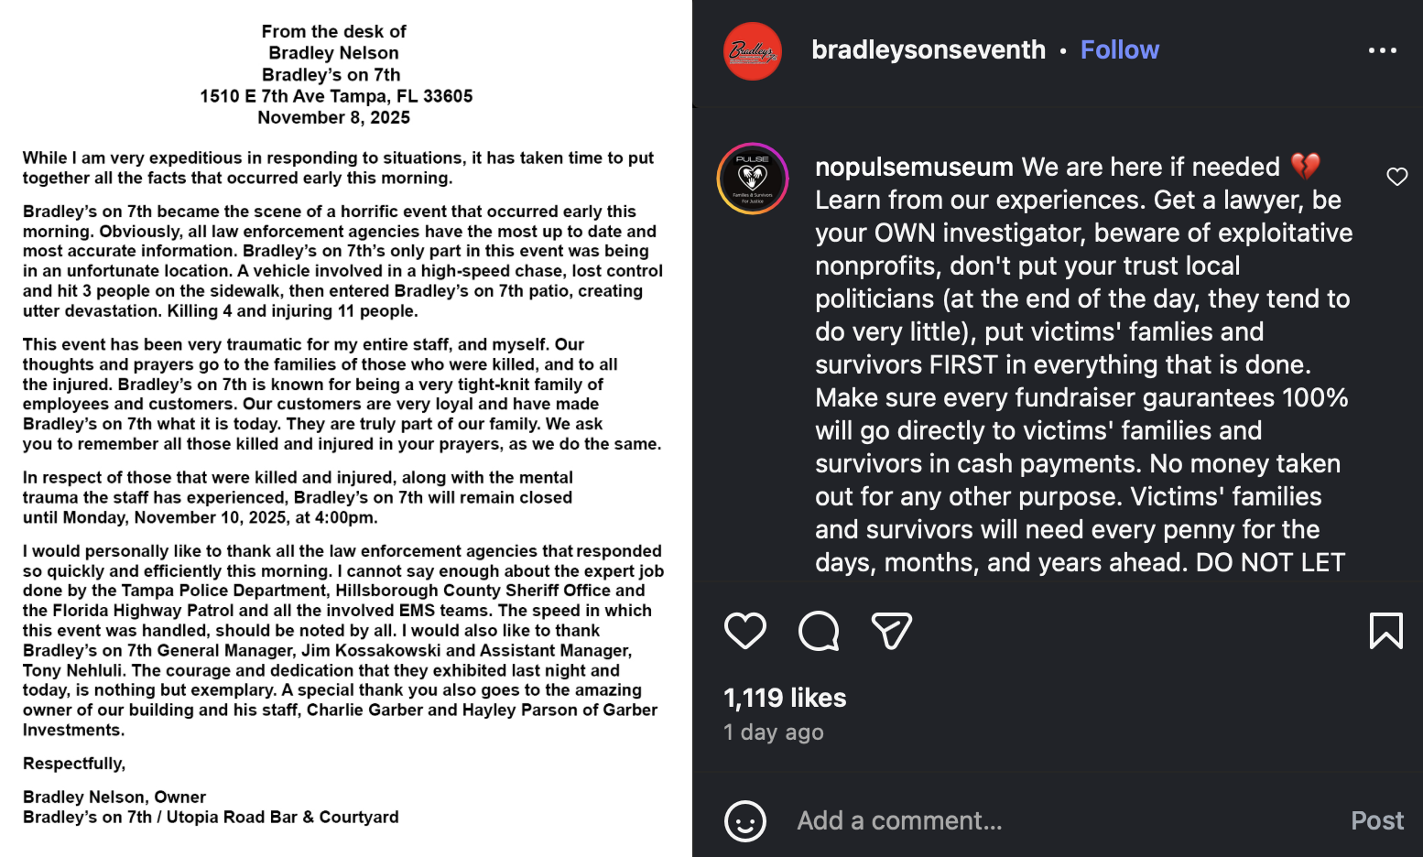Open the nopulsemuseum avatar
This screenshot has width=1423, height=857.
[x=753, y=179]
